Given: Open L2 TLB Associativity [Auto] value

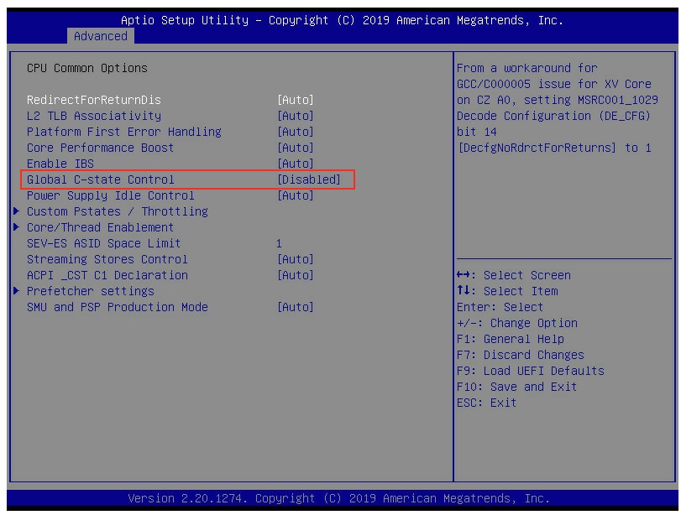Looking at the screenshot, I should pos(296,116).
